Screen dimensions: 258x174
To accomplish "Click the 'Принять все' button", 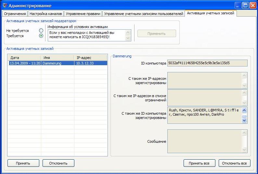I will [x=200, y=163].
